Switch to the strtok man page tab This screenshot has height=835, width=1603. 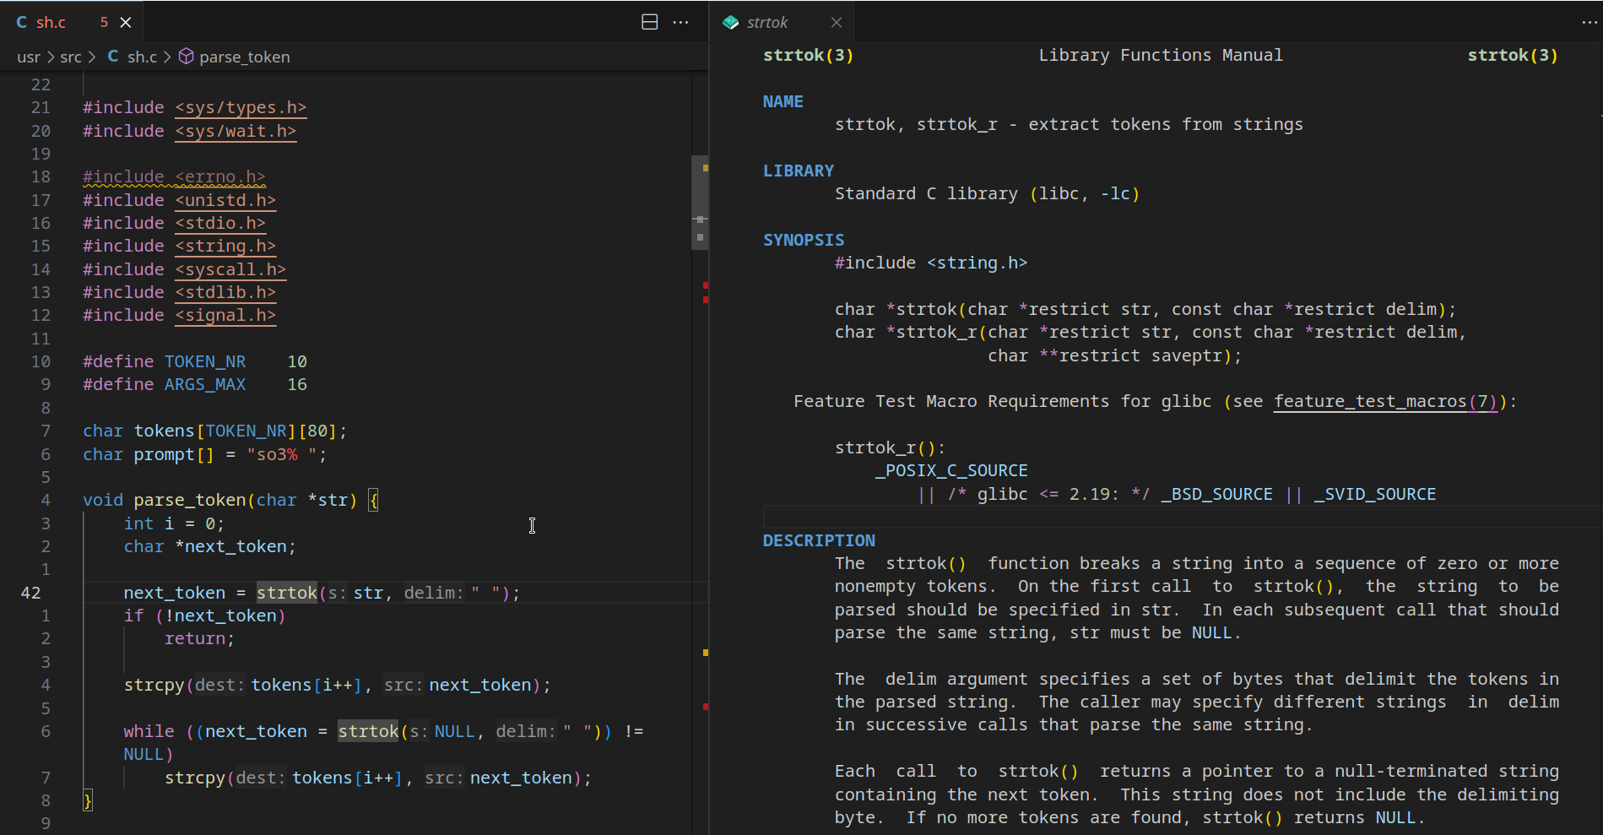[x=768, y=22]
